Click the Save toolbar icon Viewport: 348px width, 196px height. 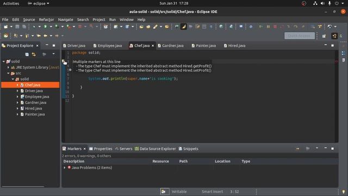17,27
